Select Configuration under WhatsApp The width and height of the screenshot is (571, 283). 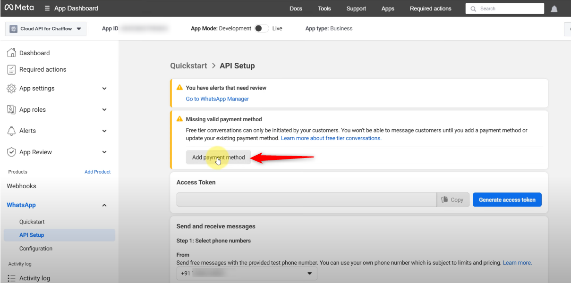pyautogui.click(x=36, y=249)
